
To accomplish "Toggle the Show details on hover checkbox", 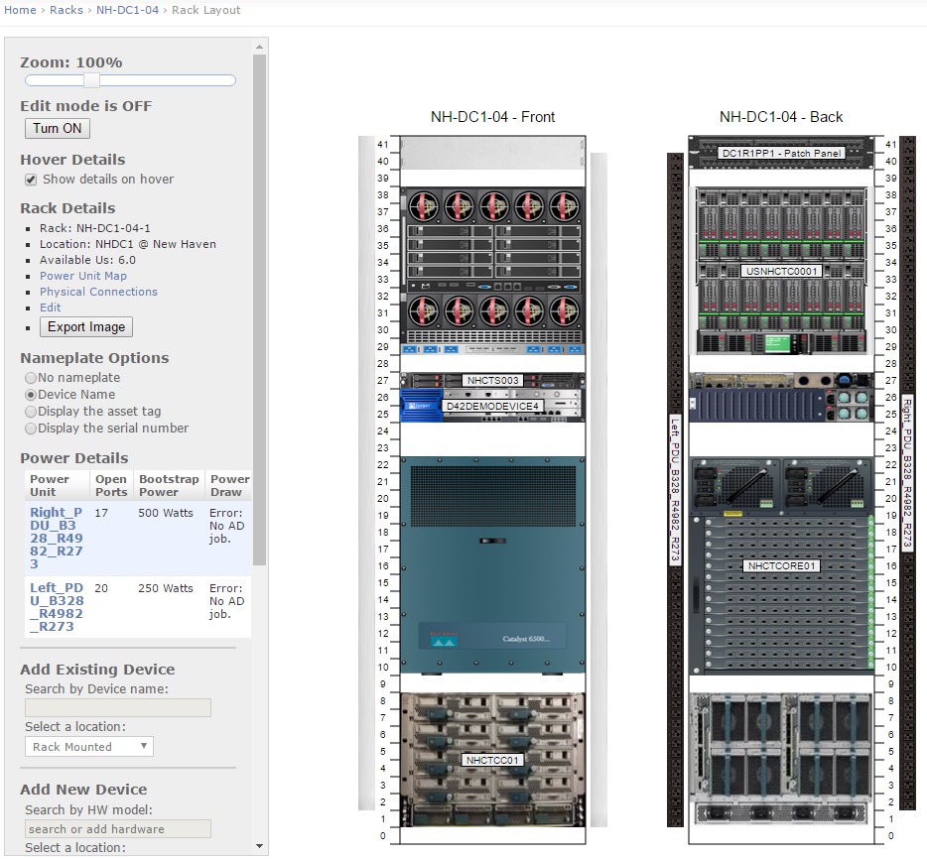I will tap(31, 180).
